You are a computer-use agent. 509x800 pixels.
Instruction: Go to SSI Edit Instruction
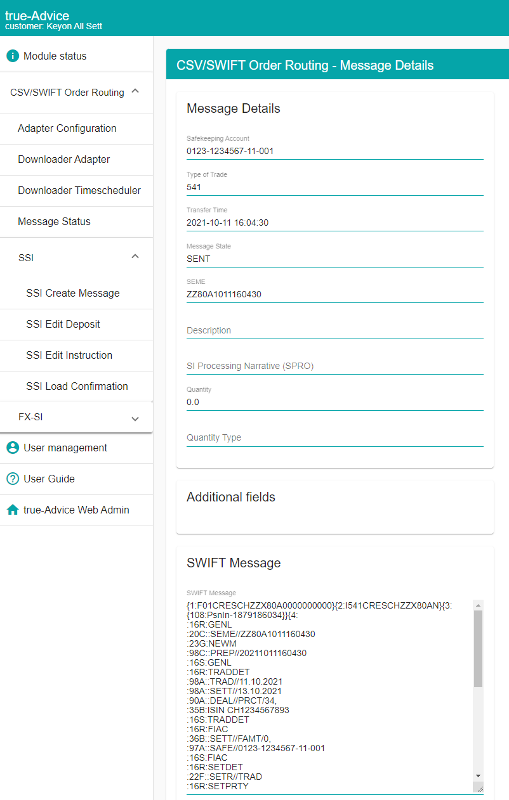click(x=69, y=355)
